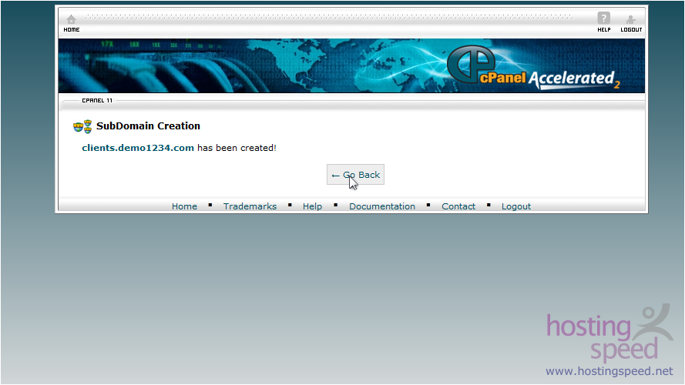Open the Contact footer link

point(458,206)
